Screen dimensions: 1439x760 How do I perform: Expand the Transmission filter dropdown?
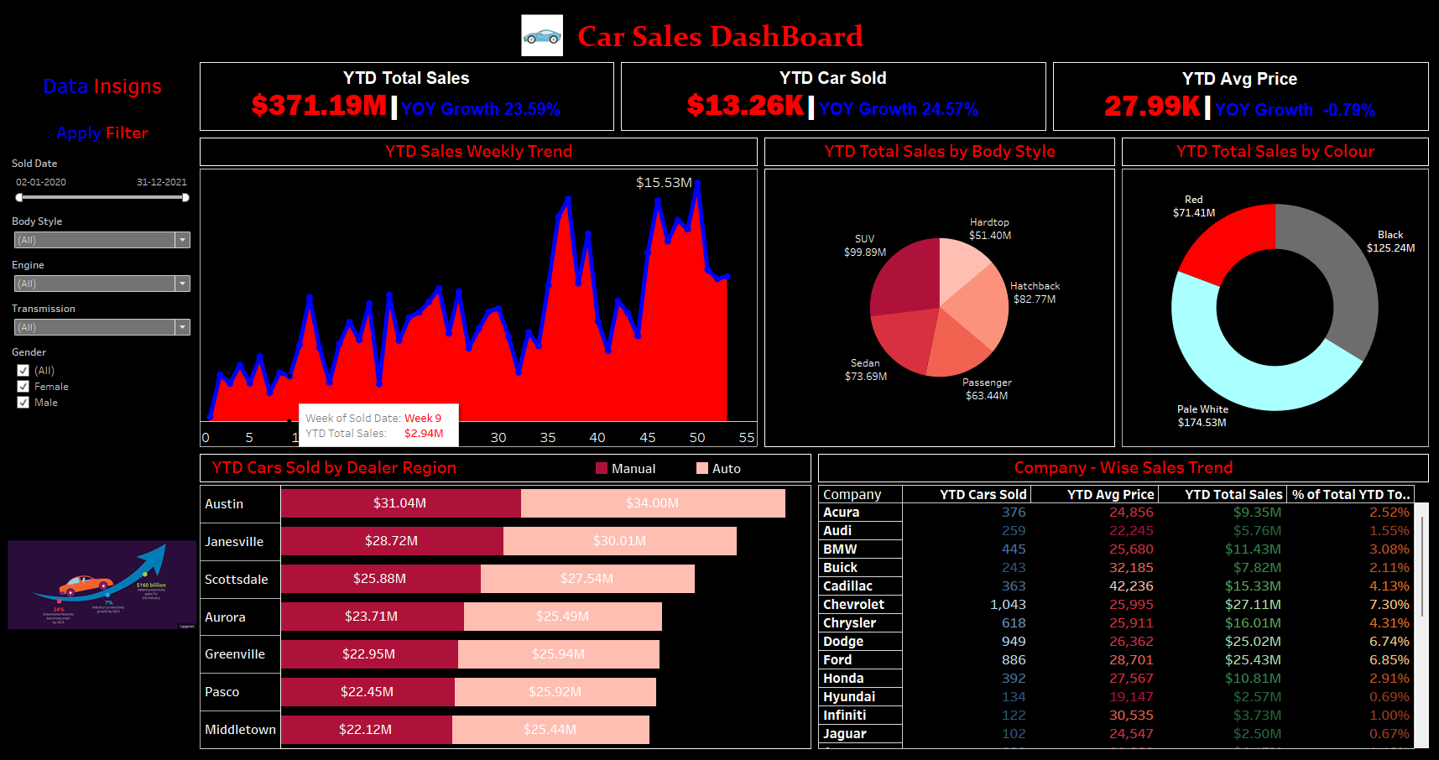pos(182,327)
